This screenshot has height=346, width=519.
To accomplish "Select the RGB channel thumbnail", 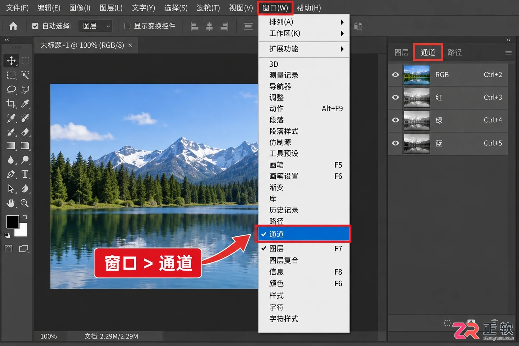I will click(417, 75).
